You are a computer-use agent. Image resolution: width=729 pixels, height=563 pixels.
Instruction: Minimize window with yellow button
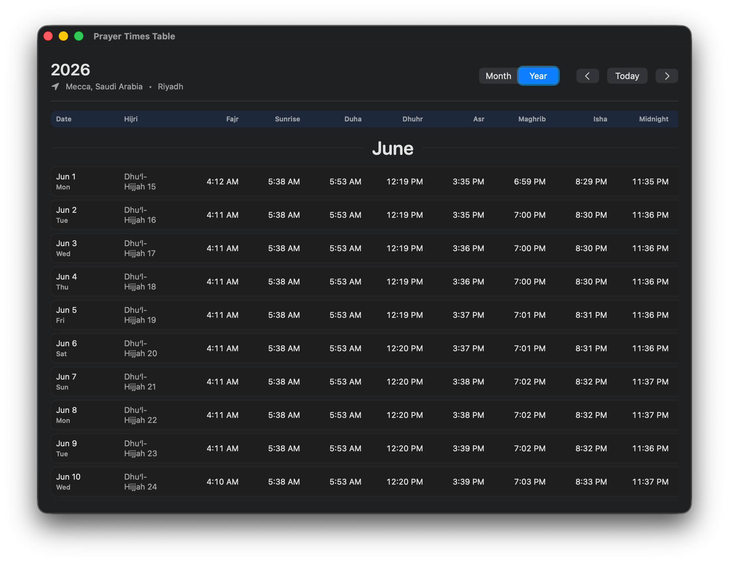tap(63, 36)
